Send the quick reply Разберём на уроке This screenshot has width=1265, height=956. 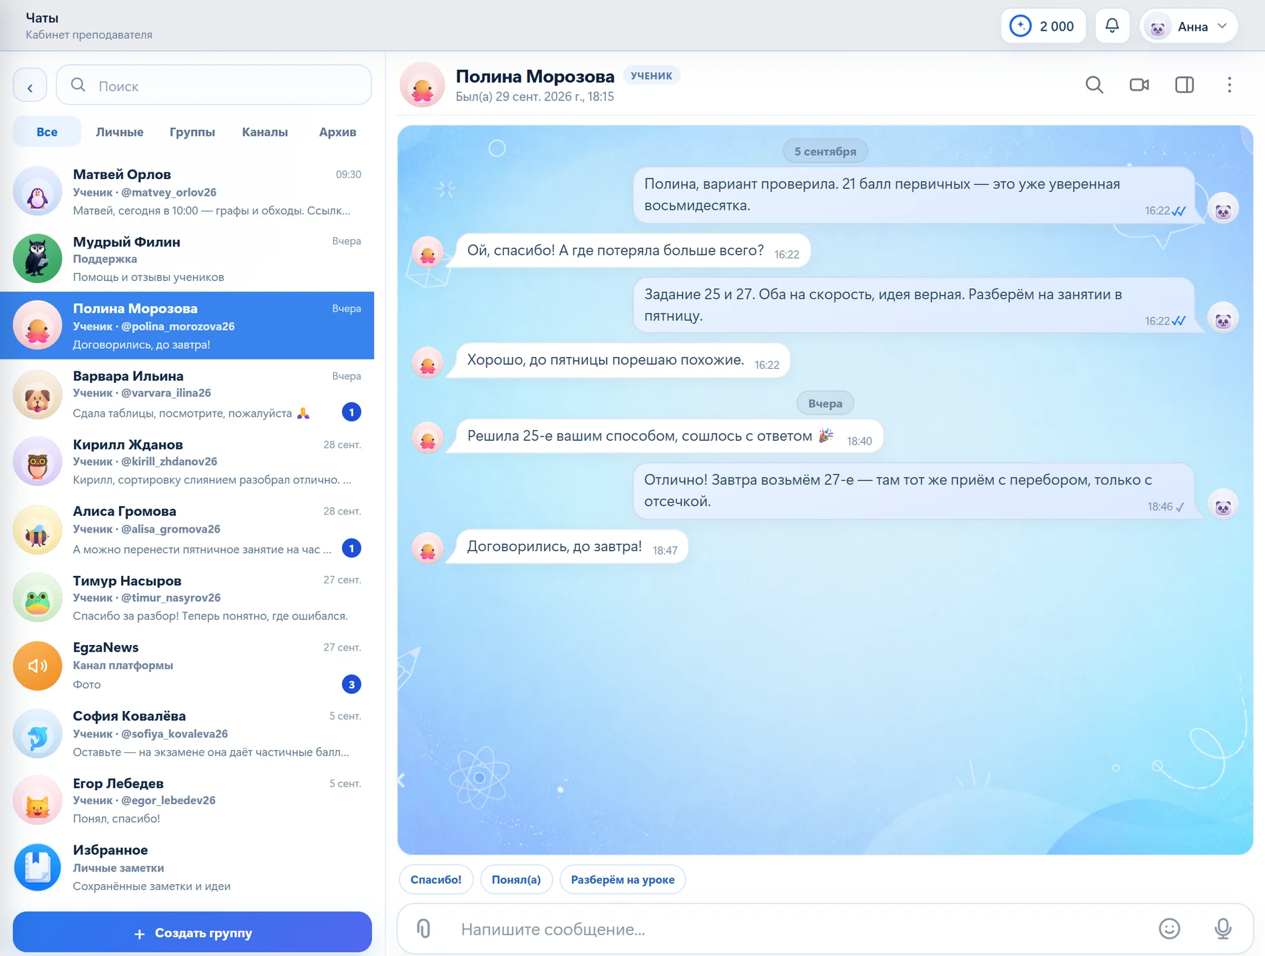[623, 879]
